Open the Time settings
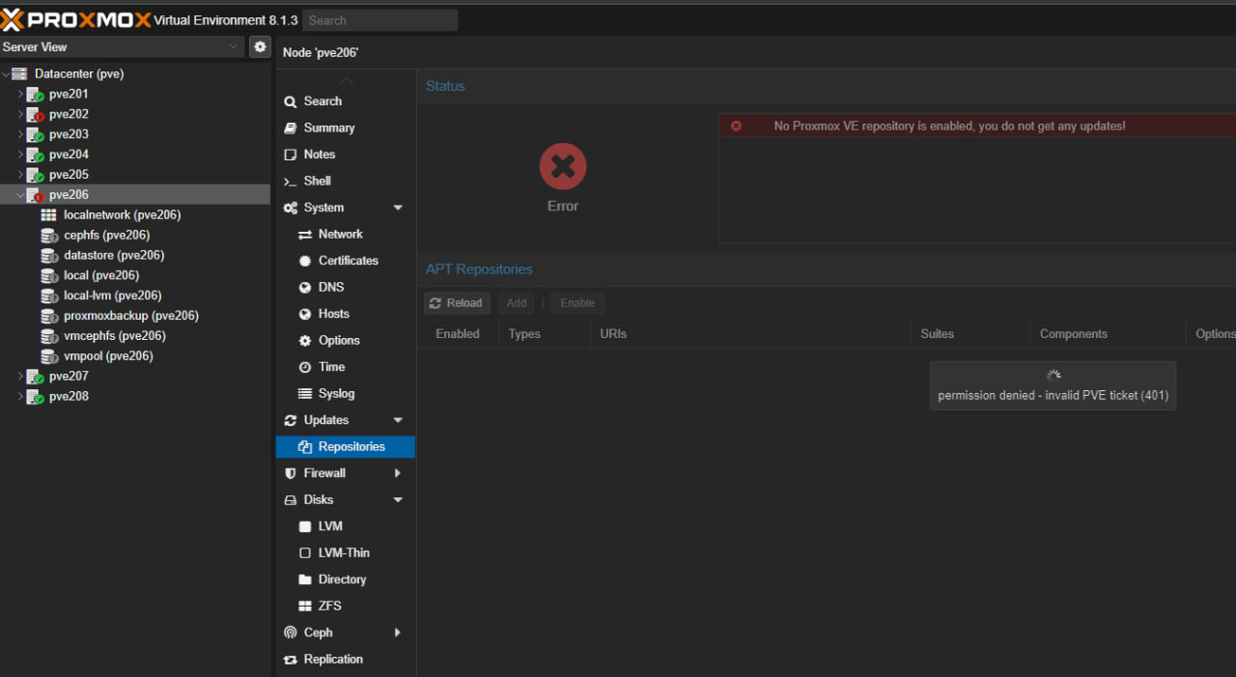 point(346,367)
